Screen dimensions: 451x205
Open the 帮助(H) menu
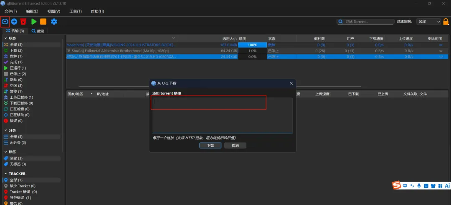pos(97,12)
